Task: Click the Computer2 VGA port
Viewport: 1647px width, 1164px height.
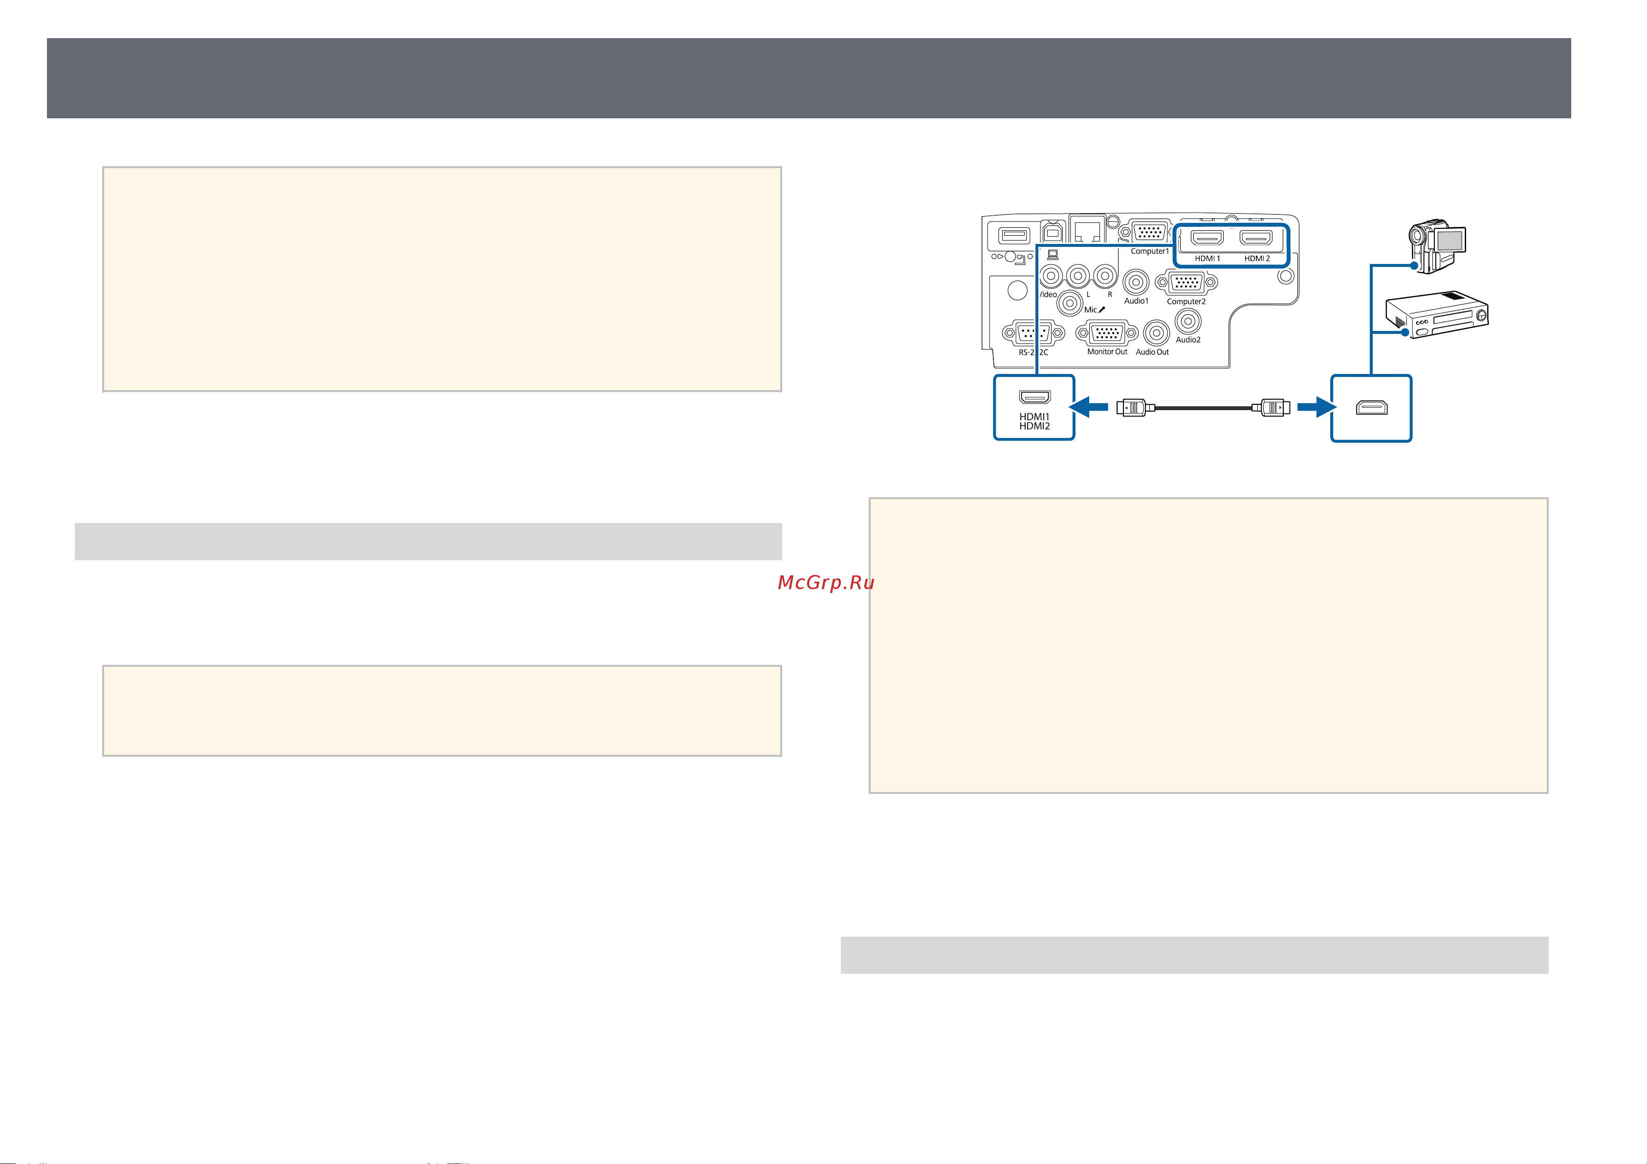Action: [x=1186, y=282]
